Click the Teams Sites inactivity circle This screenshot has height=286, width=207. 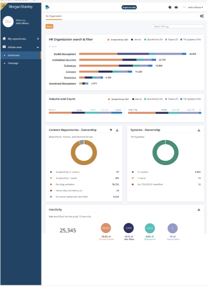click(x=172, y=228)
